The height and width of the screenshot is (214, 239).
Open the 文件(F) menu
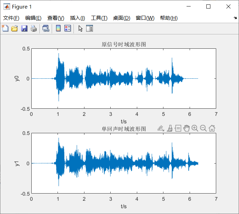coord(11,18)
